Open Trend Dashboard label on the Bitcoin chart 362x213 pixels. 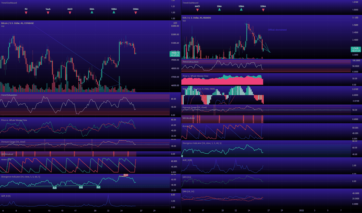point(9,3)
